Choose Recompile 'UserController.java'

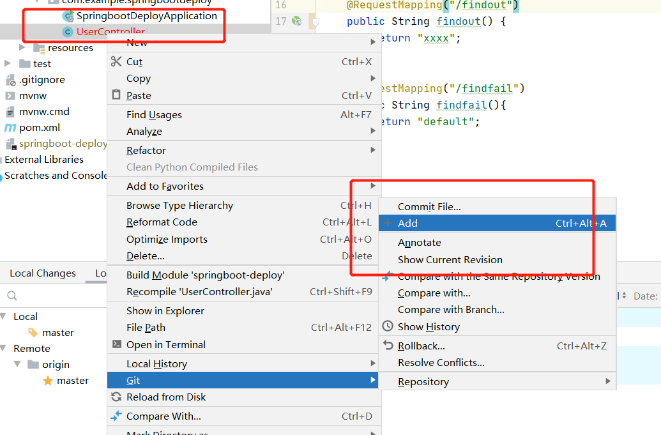243,292
